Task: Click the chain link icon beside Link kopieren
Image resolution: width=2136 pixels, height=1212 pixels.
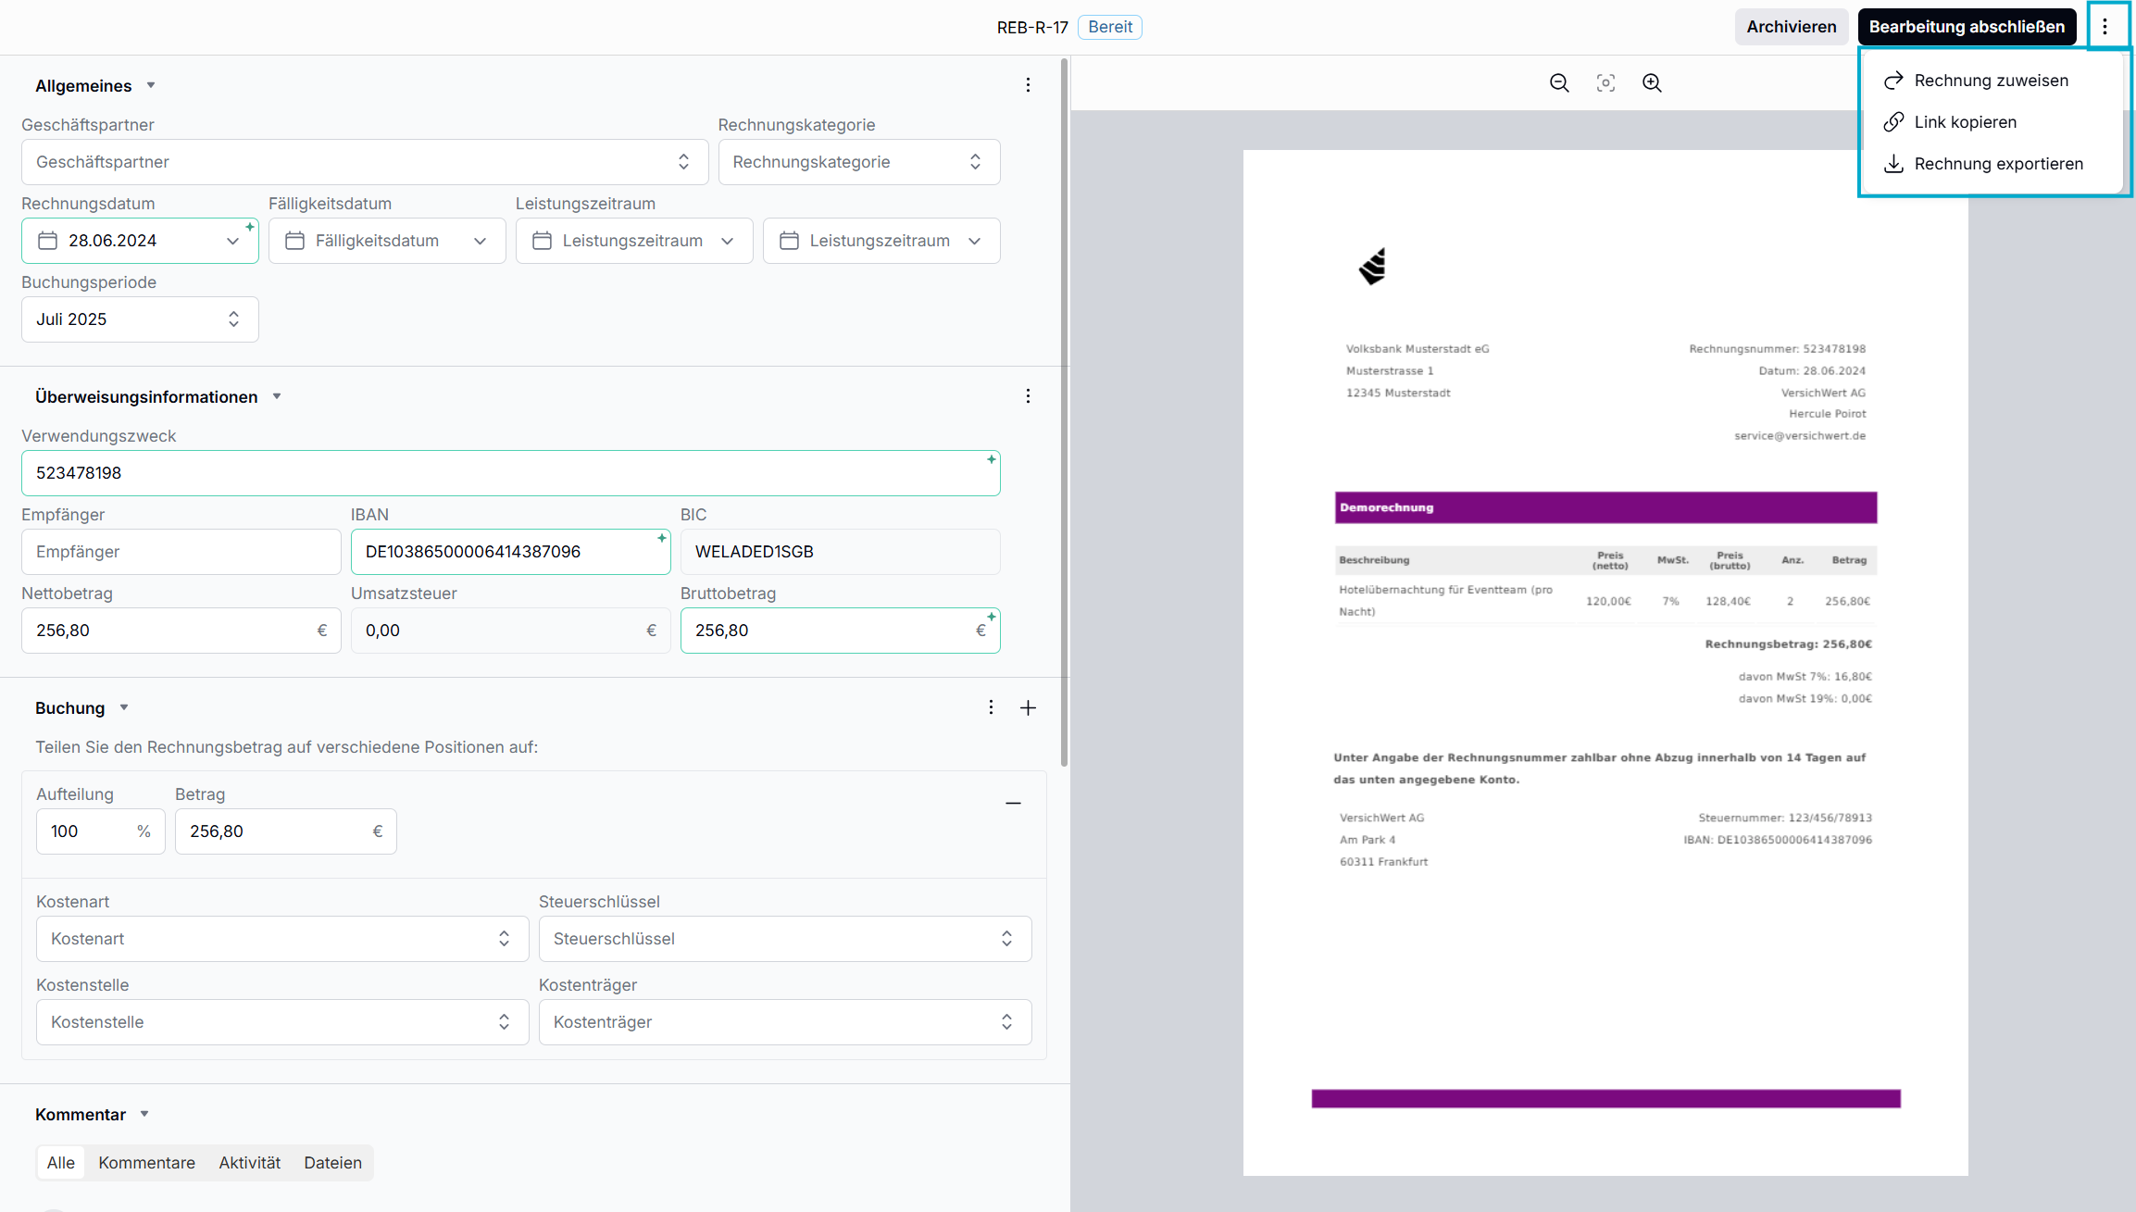Action: [x=1893, y=122]
